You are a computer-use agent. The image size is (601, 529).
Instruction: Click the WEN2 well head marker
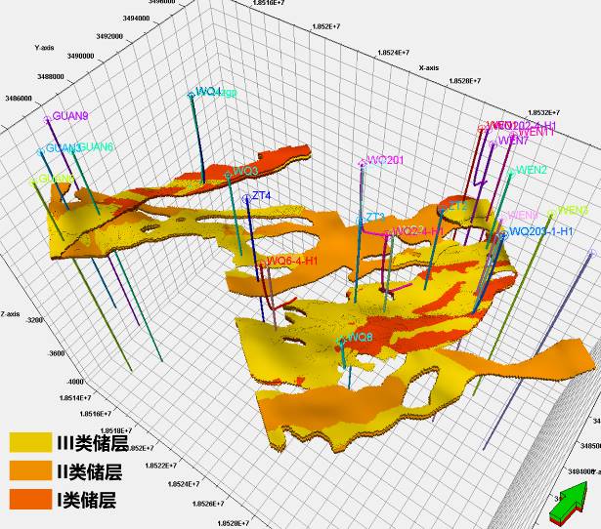pos(511,172)
